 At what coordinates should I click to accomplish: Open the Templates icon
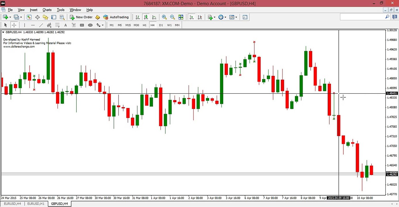pyautogui.click(x=232, y=17)
